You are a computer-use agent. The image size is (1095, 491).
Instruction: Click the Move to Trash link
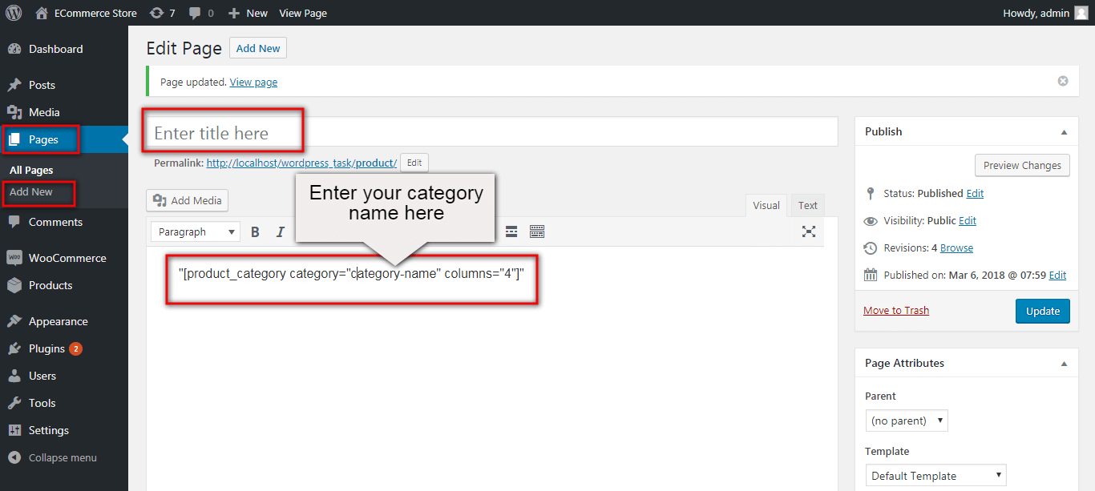[896, 311]
